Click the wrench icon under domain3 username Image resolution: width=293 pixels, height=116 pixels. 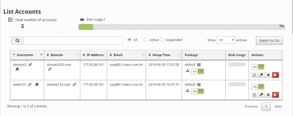click(x=17, y=69)
